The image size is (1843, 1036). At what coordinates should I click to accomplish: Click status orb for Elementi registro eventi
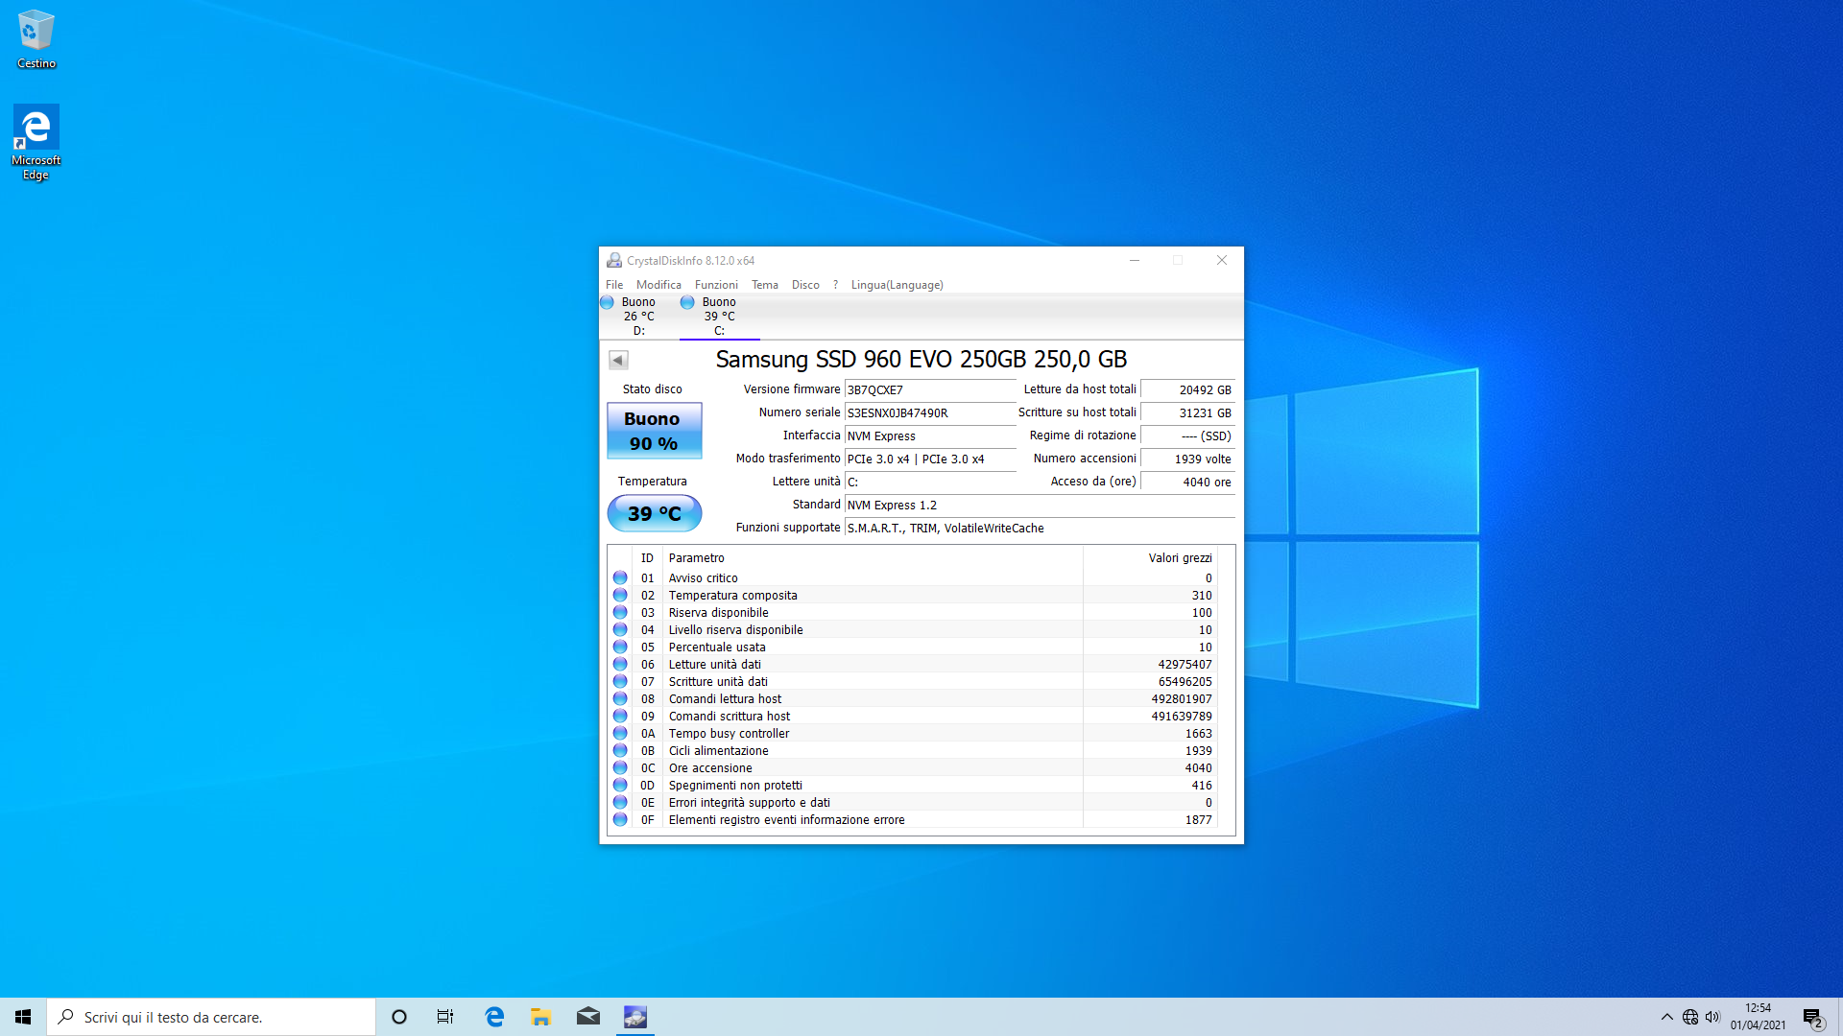coord(620,820)
